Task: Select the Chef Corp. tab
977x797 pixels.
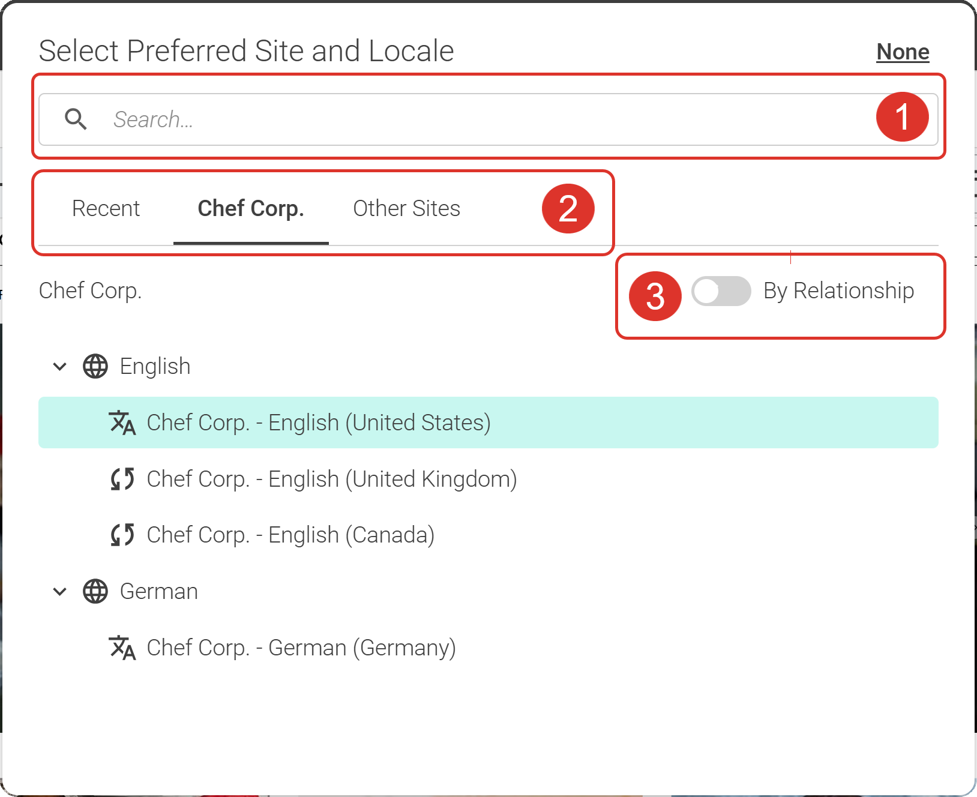Action: click(251, 208)
